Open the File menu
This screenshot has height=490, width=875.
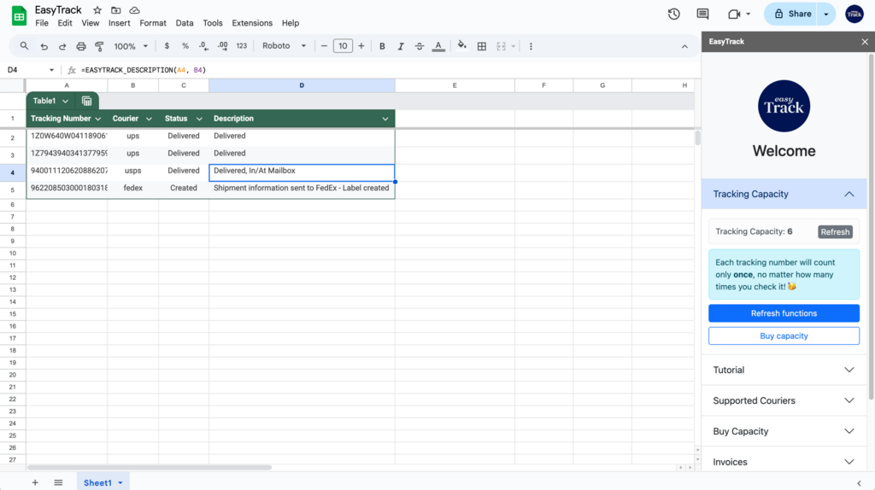pos(42,23)
